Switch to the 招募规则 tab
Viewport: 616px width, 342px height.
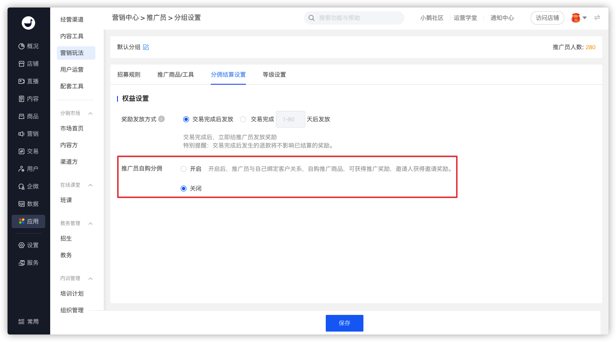click(129, 75)
